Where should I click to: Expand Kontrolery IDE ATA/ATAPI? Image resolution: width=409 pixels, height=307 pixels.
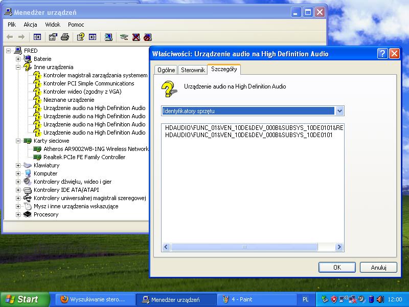pos(18,190)
